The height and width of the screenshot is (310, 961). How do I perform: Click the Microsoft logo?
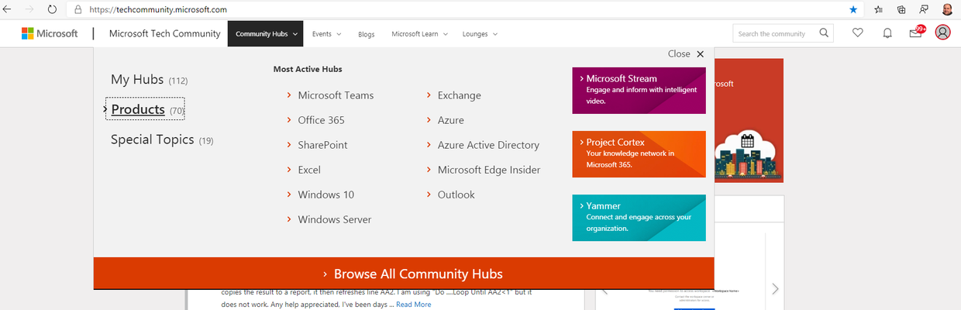pos(50,33)
